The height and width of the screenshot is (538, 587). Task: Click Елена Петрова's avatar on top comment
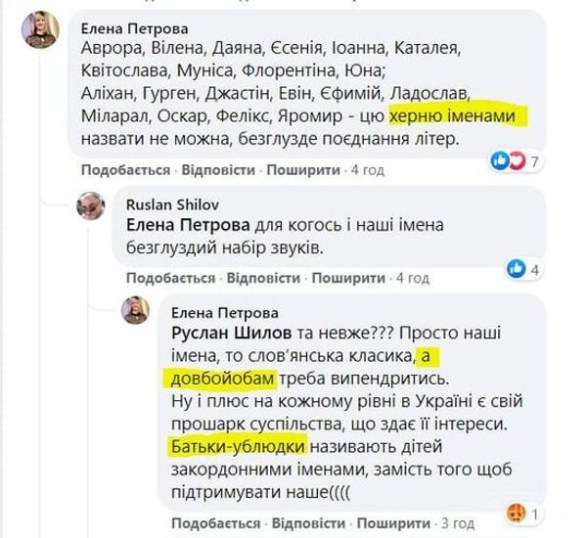tap(40, 30)
